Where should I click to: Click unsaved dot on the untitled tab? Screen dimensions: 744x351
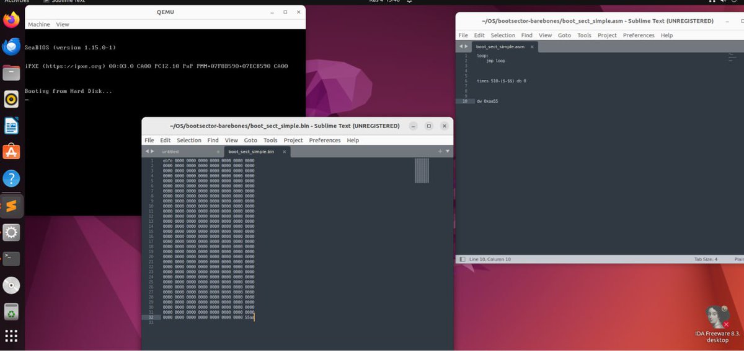(218, 152)
